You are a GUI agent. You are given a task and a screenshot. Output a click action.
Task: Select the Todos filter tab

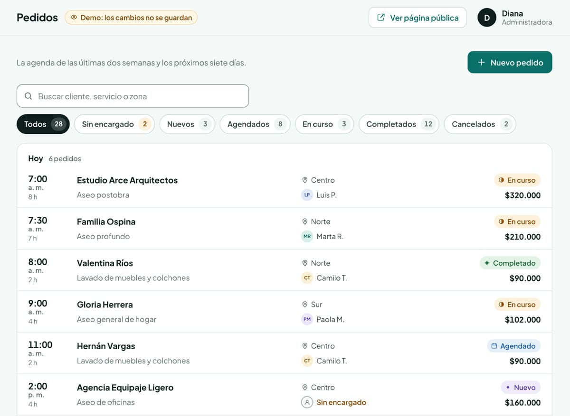point(43,124)
